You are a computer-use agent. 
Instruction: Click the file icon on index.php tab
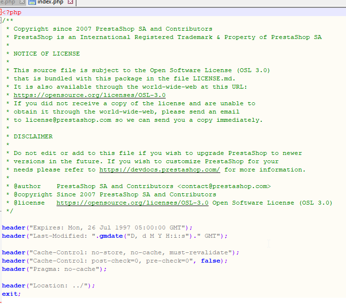pos(32,2)
